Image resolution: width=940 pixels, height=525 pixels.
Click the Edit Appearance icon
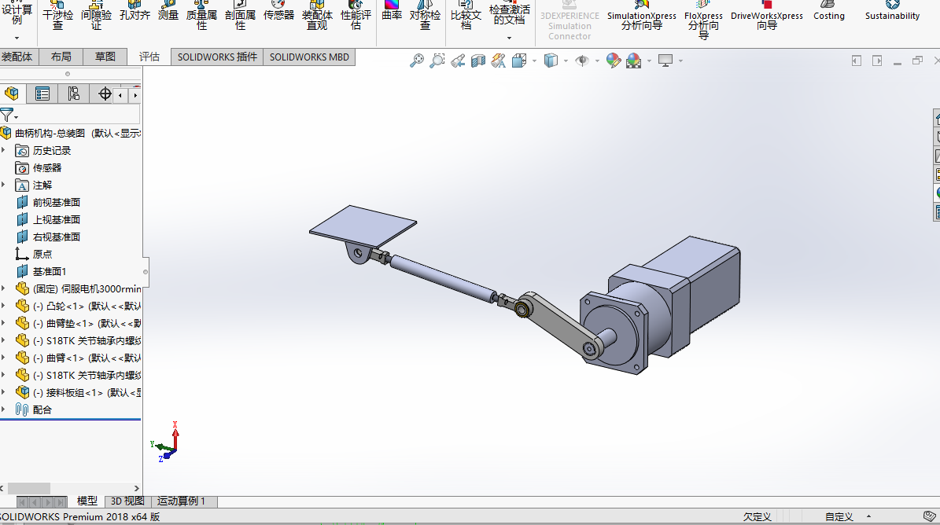pos(614,61)
